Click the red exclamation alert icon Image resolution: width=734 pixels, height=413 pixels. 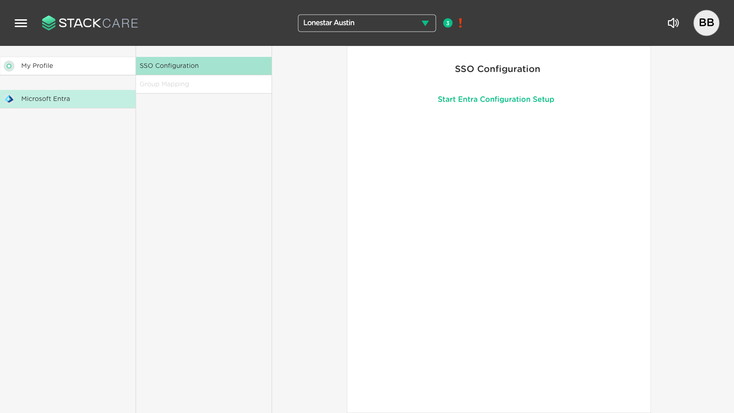point(460,23)
